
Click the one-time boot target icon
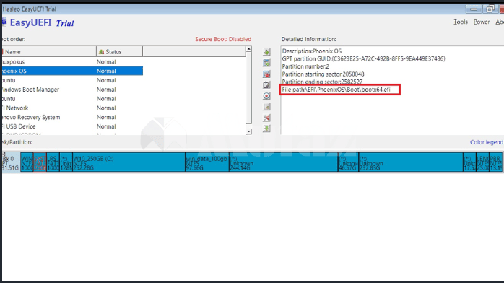(x=266, y=96)
